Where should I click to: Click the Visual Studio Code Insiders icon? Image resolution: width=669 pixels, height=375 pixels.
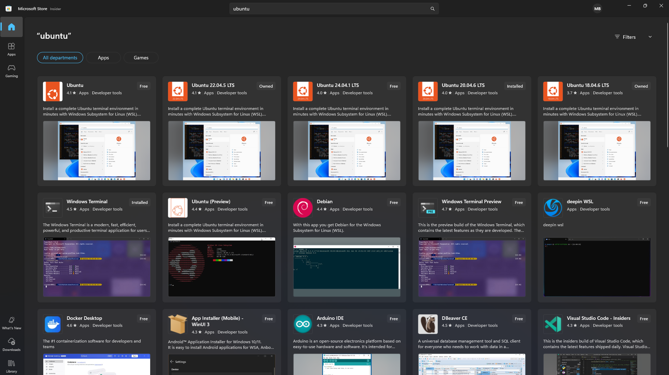pyautogui.click(x=553, y=324)
